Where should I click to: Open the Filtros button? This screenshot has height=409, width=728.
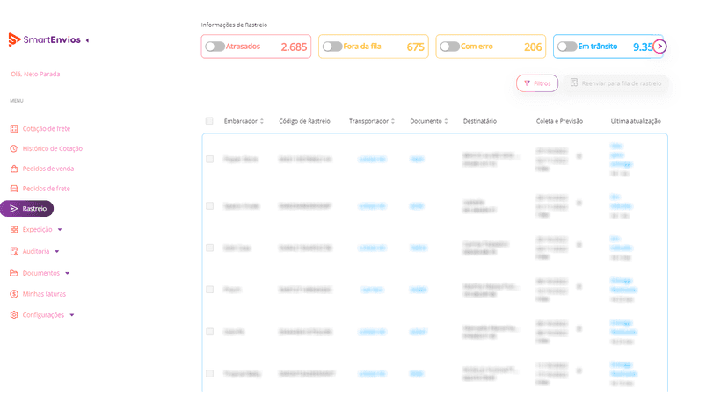coord(537,83)
